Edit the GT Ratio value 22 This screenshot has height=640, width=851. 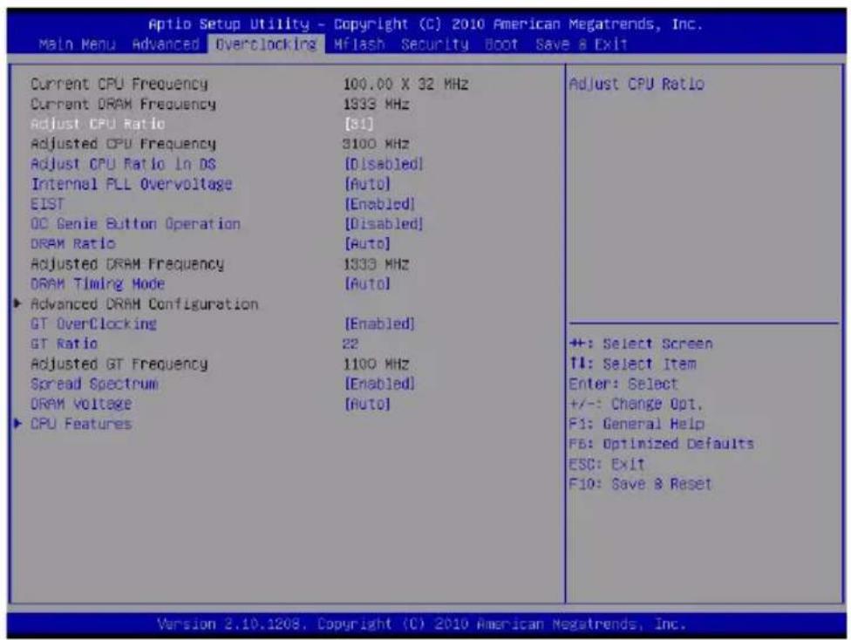coord(351,344)
